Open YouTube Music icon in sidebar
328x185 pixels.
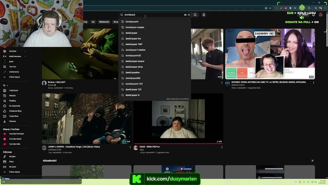(5, 139)
